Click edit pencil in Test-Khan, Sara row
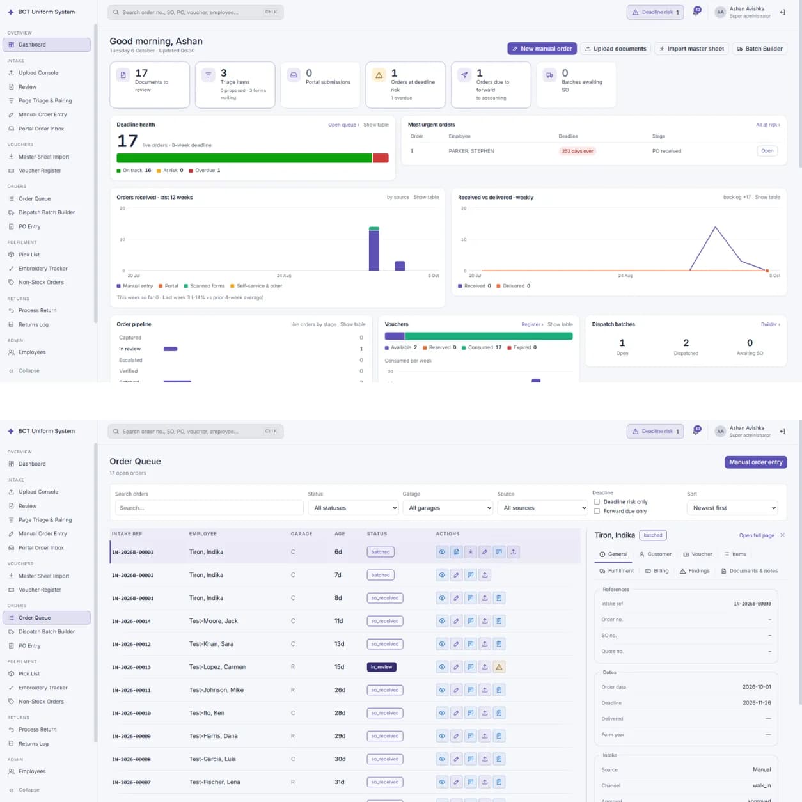The height and width of the screenshot is (802, 802). point(456,643)
